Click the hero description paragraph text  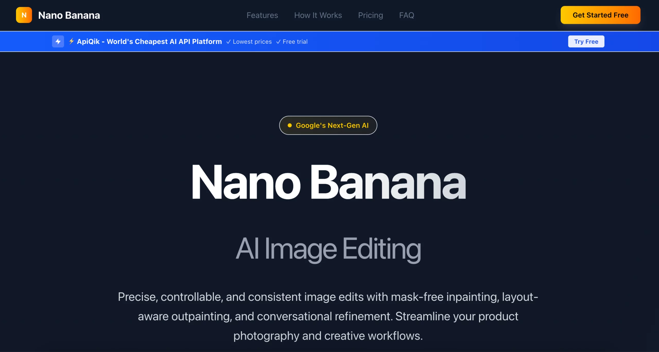pos(328,316)
